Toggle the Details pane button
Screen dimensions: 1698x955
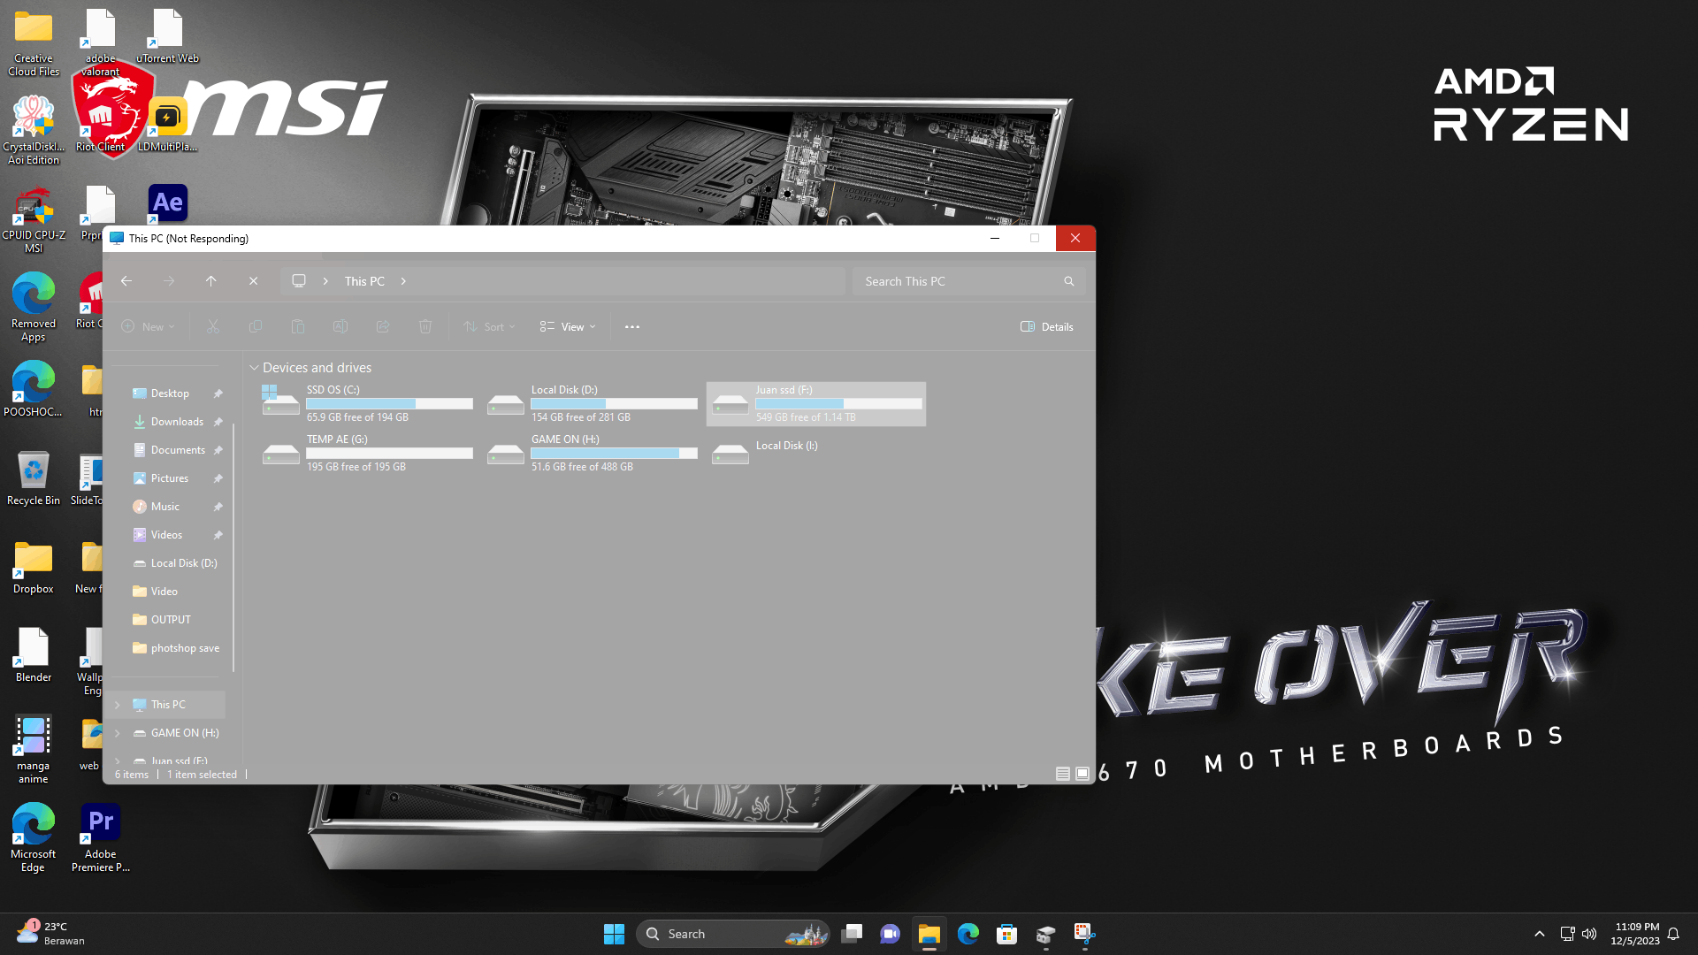click(x=1047, y=327)
